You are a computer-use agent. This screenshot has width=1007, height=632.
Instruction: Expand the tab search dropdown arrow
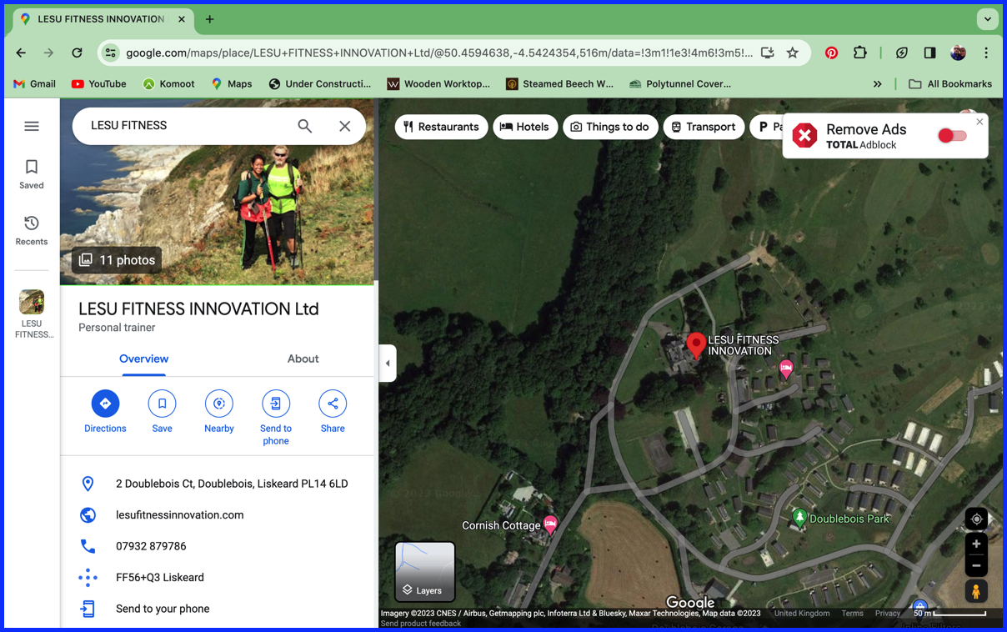click(x=987, y=18)
